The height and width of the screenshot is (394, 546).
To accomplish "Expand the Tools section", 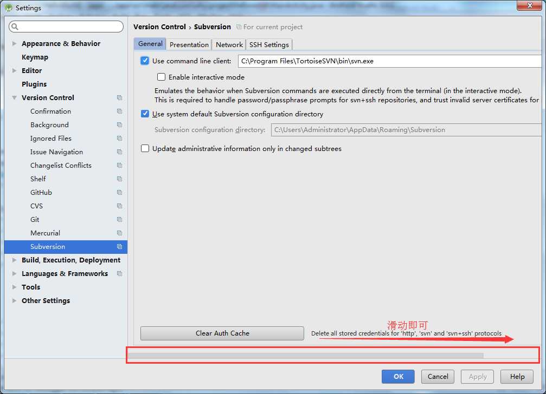I will 14,287.
